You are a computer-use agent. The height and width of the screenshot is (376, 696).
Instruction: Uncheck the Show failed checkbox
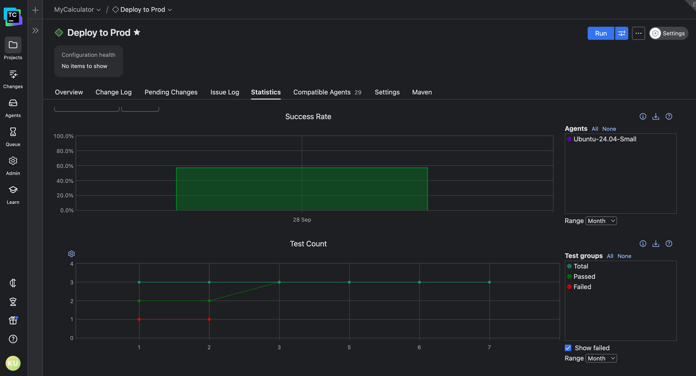[568, 348]
